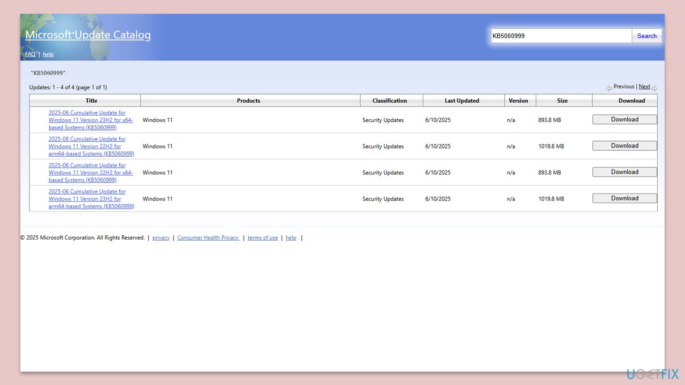Sort by Last Updated column header
The width and height of the screenshot is (685, 385).
pos(462,101)
